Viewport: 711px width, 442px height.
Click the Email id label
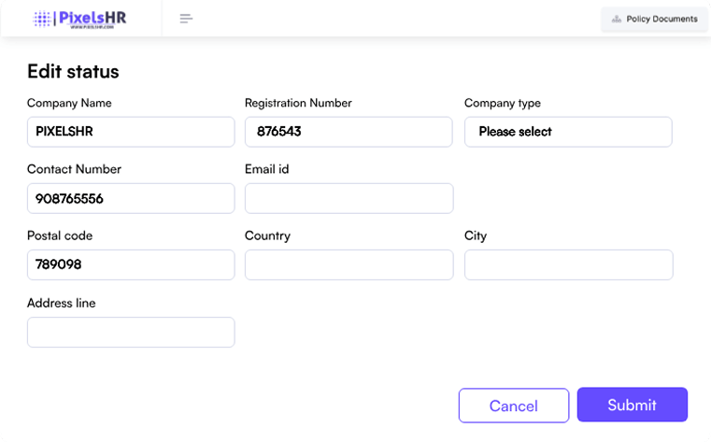(x=266, y=169)
